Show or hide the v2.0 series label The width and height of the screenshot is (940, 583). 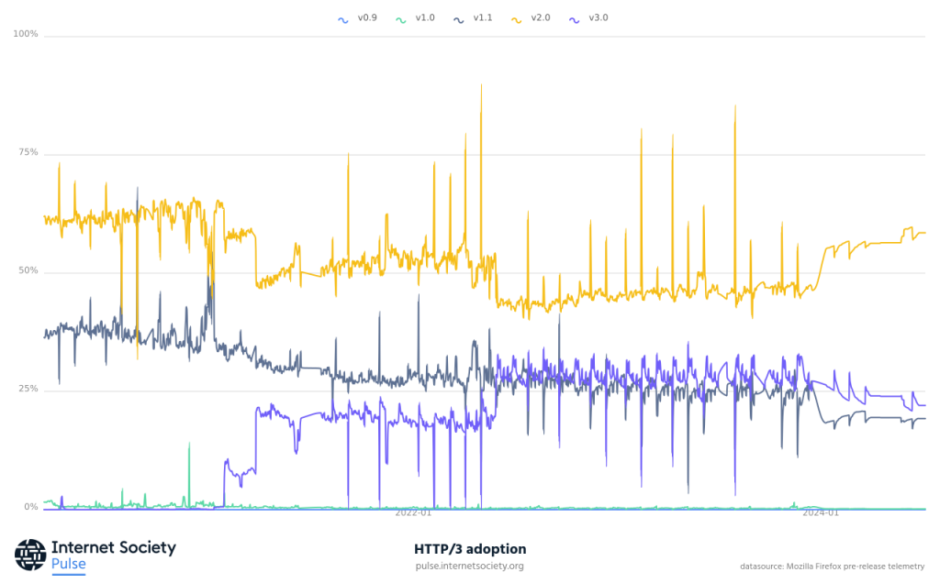coord(541,17)
